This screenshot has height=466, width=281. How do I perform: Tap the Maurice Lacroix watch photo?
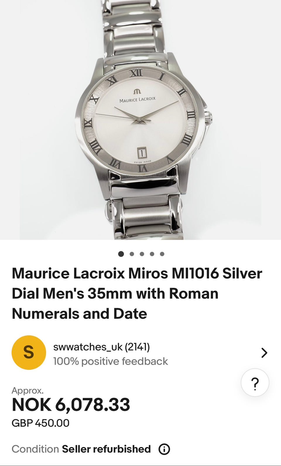point(140,120)
